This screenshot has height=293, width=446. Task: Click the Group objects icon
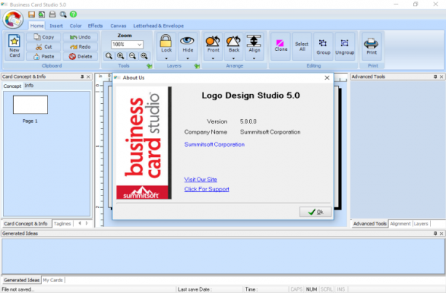pyautogui.click(x=323, y=43)
